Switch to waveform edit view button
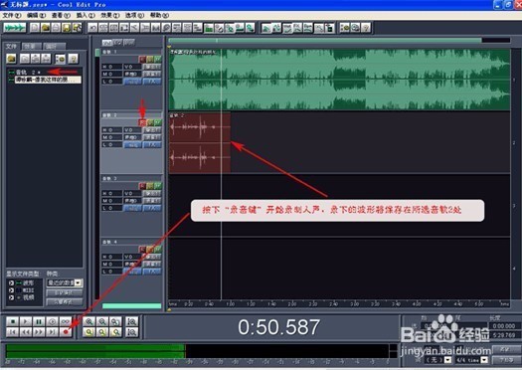This screenshot has height=370, width=522. [15, 28]
